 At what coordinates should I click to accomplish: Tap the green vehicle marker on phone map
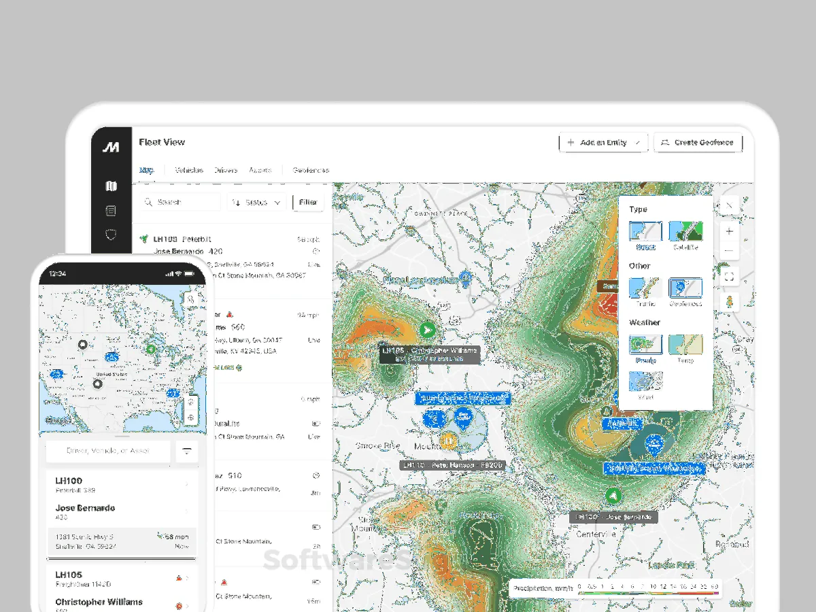pyautogui.click(x=151, y=348)
